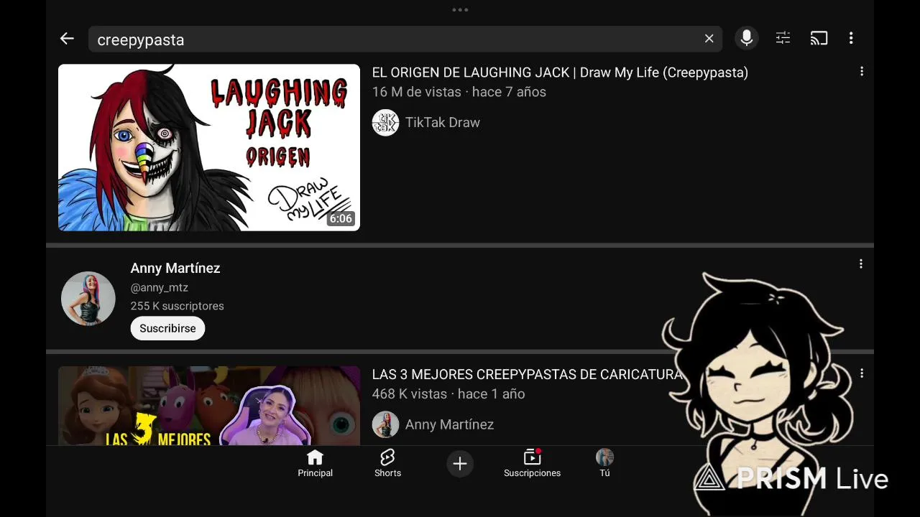Click the creepypasta search field
Viewport: 920px width, 517px height.
click(x=406, y=39)
